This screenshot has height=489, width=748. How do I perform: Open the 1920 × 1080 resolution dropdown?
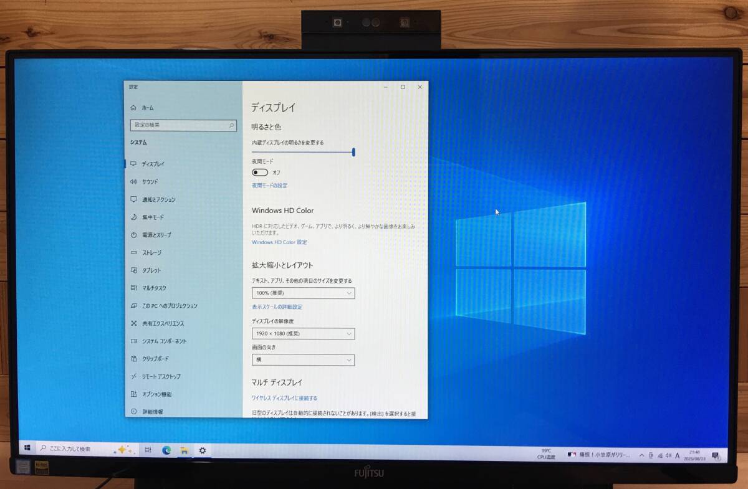click(303, 334)
